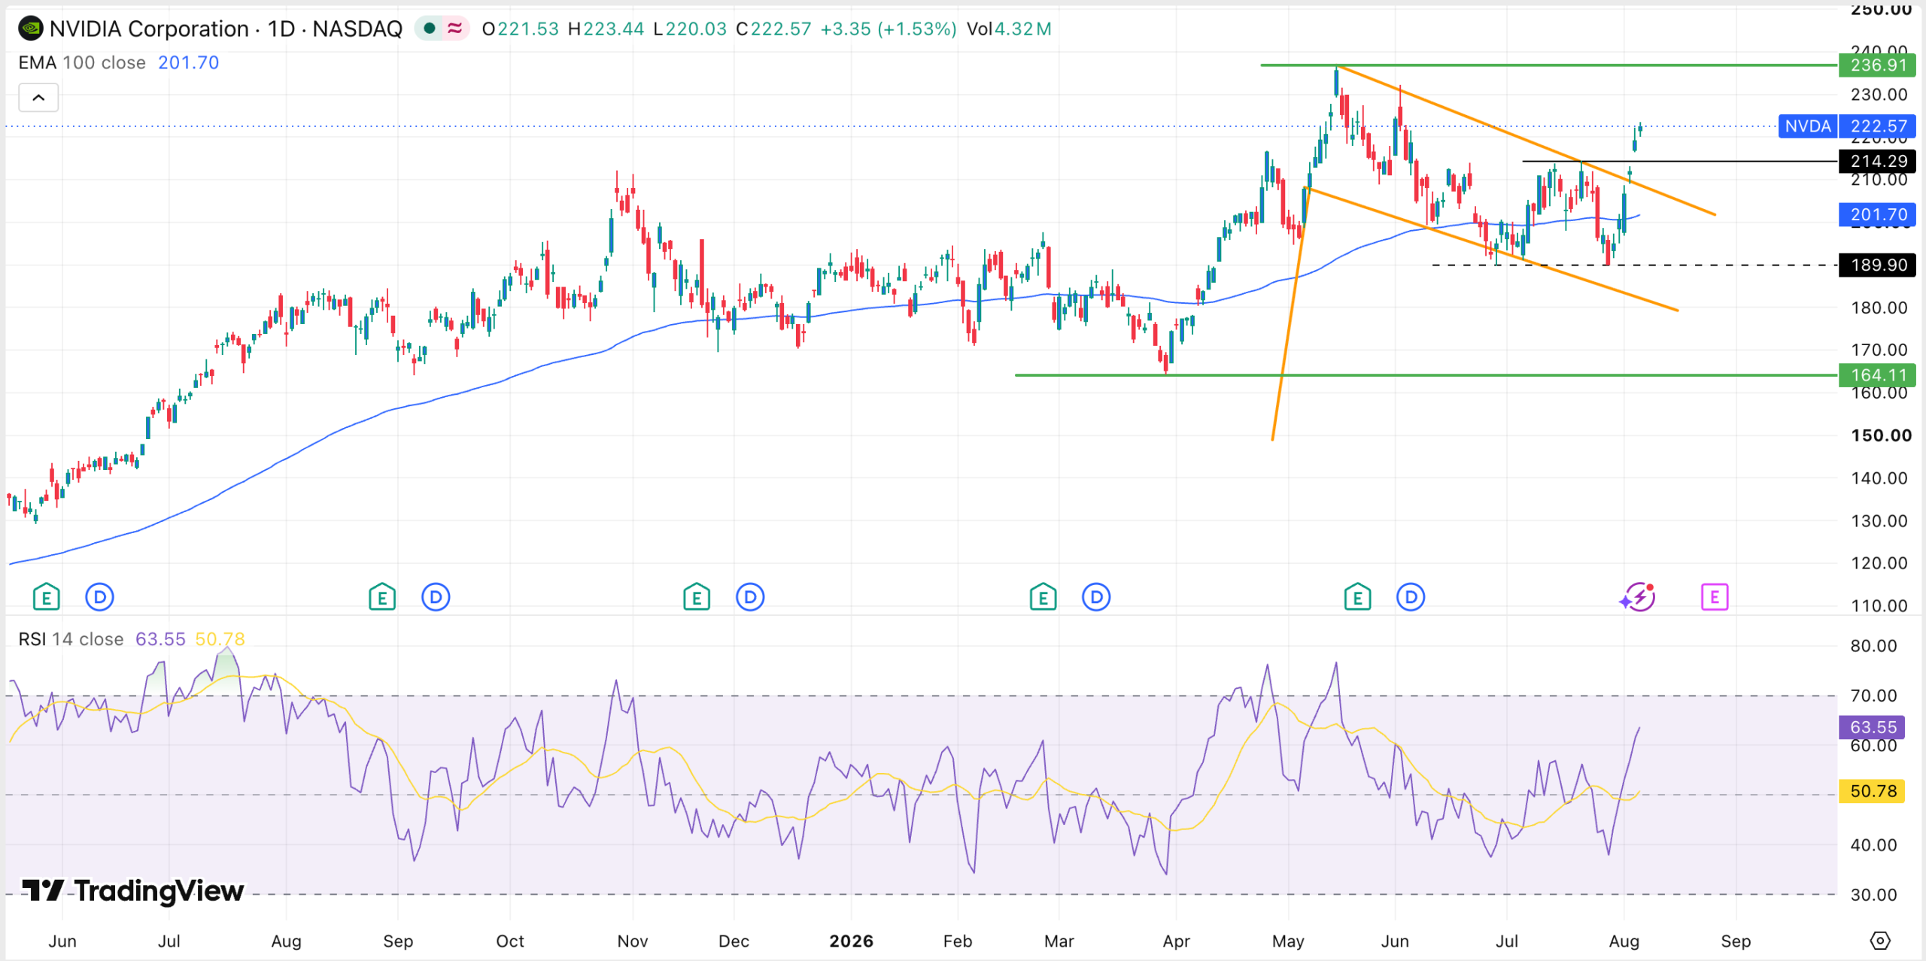This screenshot has width=1926, height=961.
Task: Click the purple lightning bolt event icon
Action: pyautogui.click(x=1638, y=597)
